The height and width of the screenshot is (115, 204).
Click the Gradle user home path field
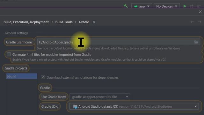click(x=119, y=42)
